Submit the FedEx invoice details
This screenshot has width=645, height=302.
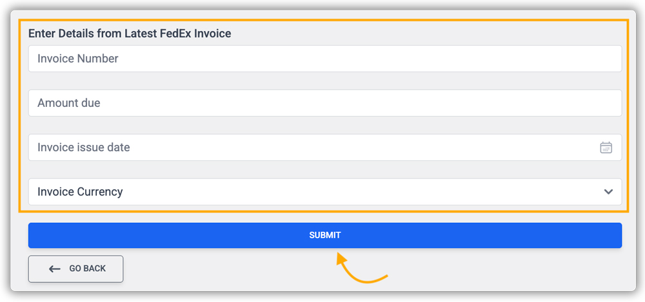point(324,235)
